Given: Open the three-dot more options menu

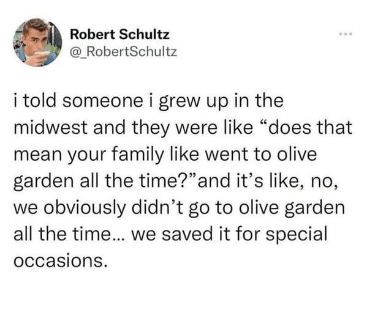Looking at the screenshot, I should tap(346, 34).
